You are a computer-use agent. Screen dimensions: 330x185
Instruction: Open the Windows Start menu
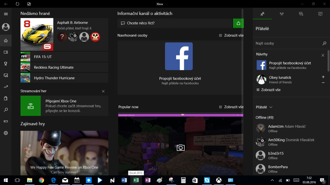(6, 180)
